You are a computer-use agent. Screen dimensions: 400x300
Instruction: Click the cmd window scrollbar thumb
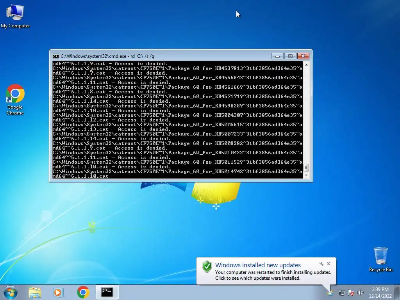pos(306,168)
